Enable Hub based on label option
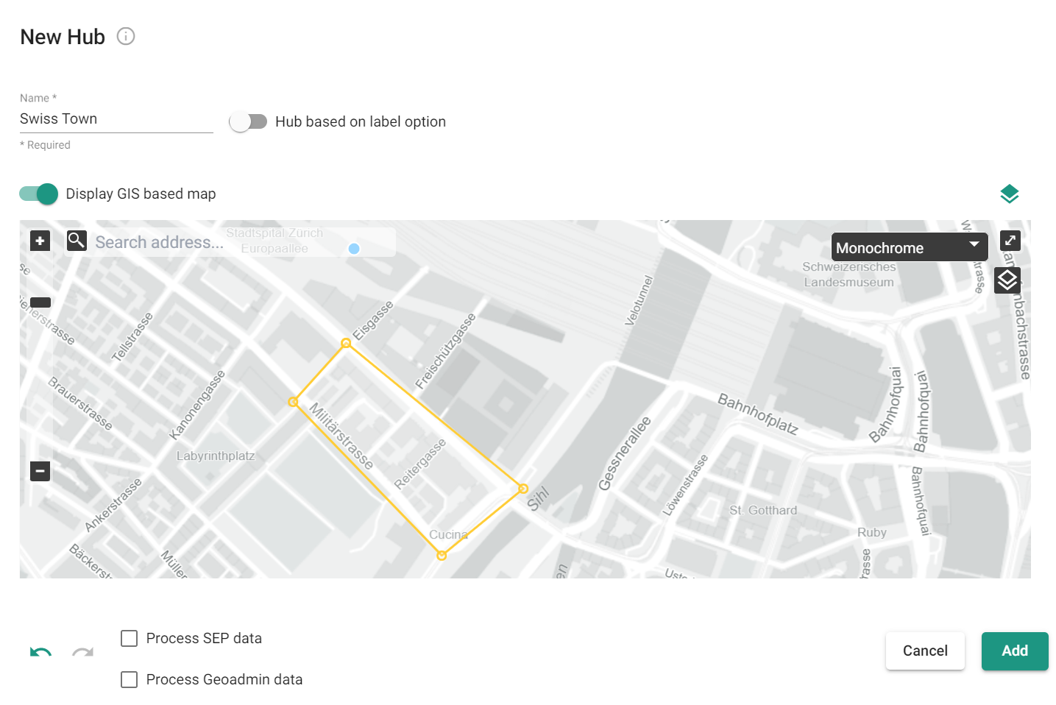Viewport: 1056px width, 705px height. click(x=248, y=121)
